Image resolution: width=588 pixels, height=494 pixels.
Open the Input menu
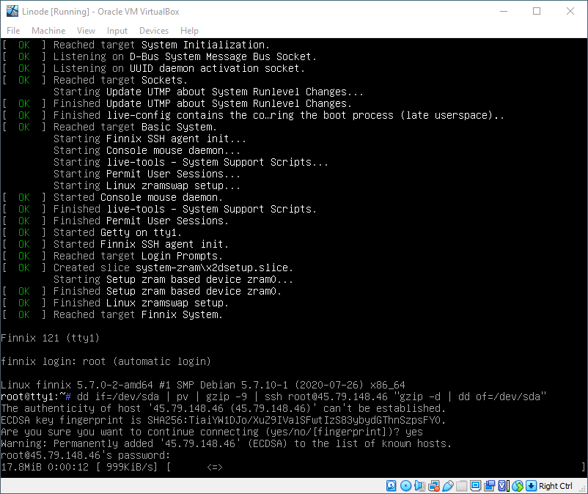117,31
